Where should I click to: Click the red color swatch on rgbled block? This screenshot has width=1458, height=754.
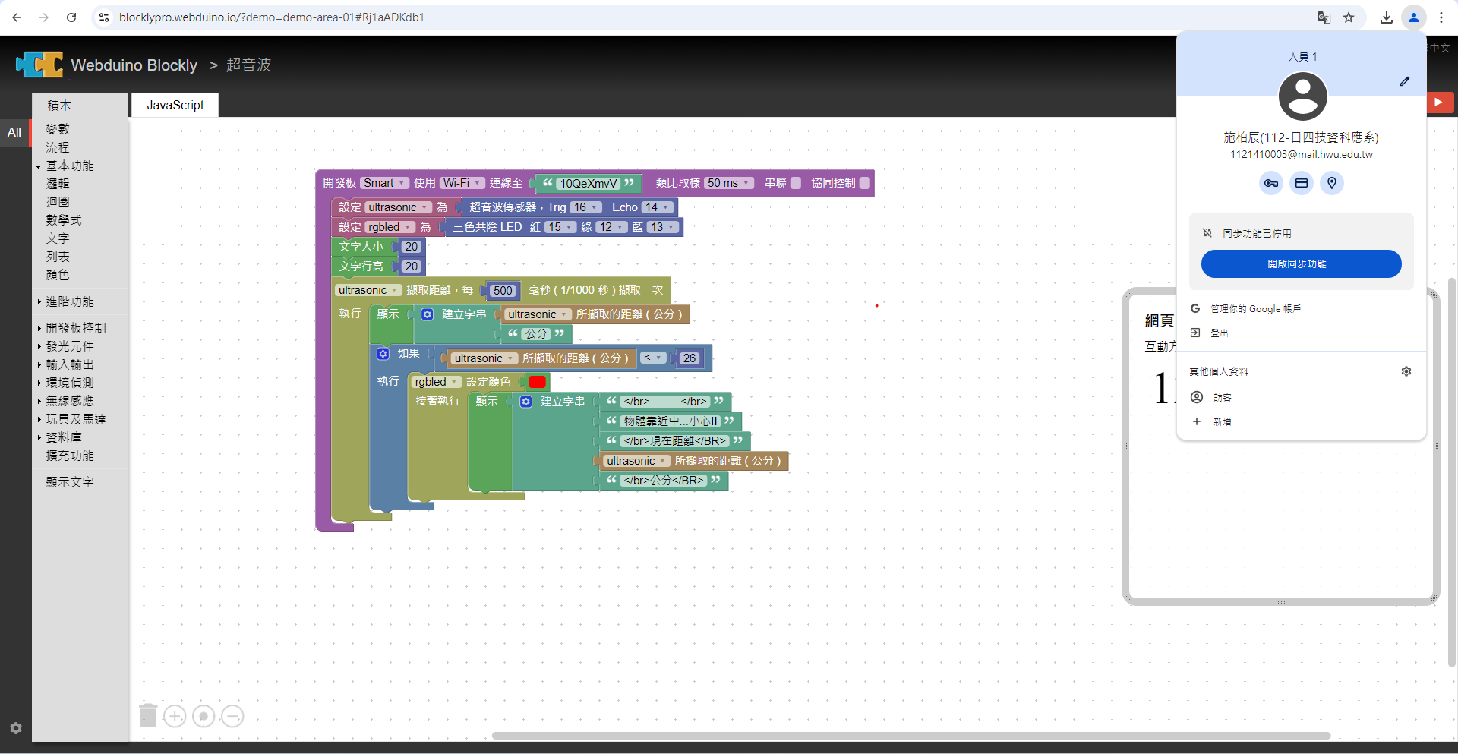pos(537,382)
